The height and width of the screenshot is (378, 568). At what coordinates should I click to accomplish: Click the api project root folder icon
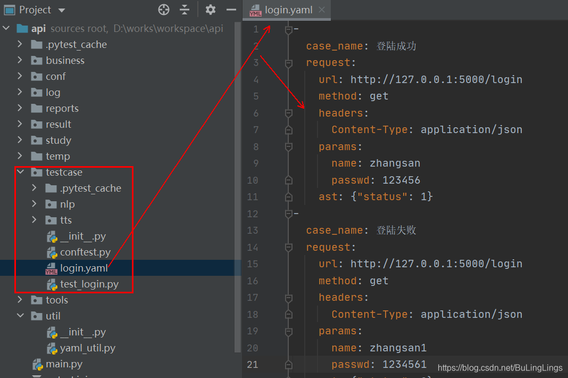[x=22, y=28]
